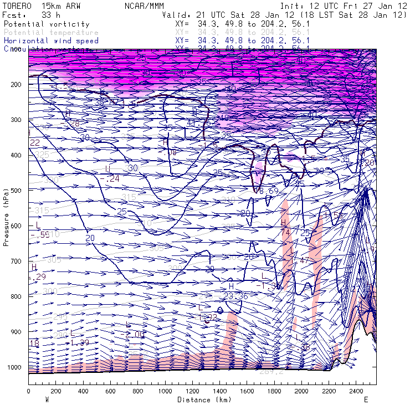Click the '-.29' value near the left edge
The image size is (410, 410).
pyautogui.click(x=38, y=276)
